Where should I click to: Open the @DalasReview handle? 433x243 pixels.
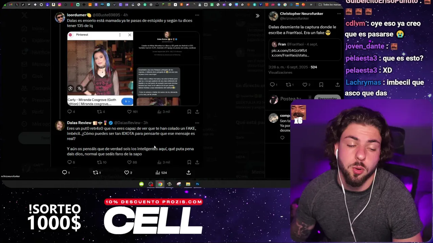click(x=127, y=123)
